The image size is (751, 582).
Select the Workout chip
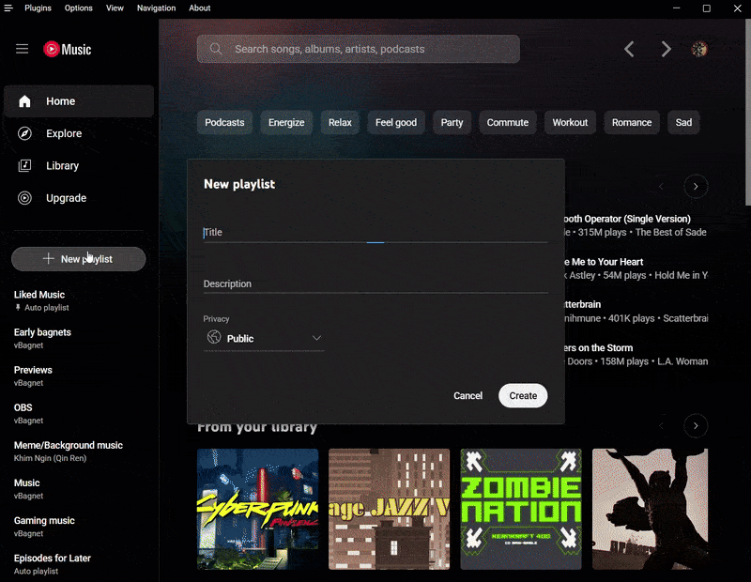[x=570, y=122]
